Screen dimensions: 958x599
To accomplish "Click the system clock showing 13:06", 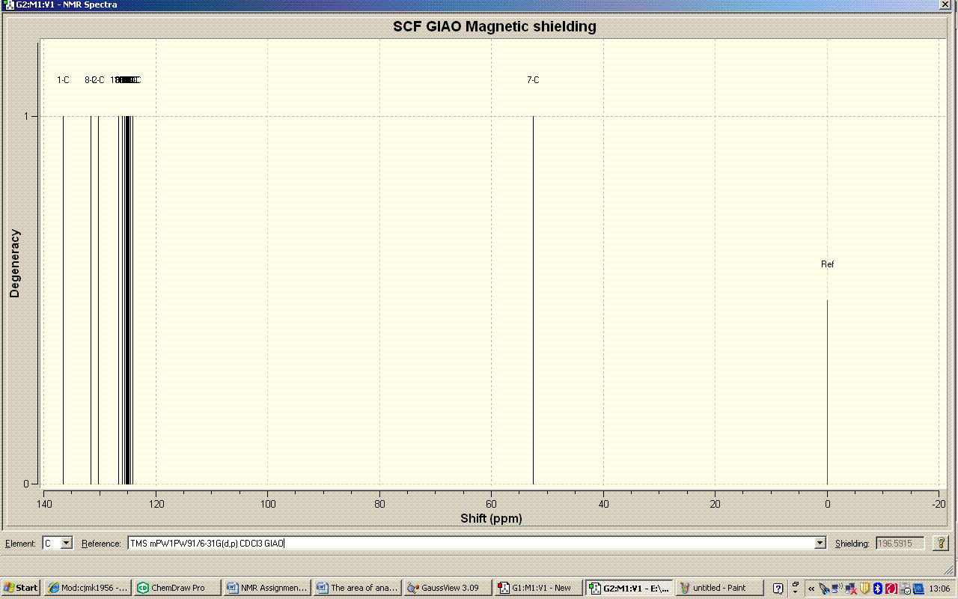I will click(x=940, y=589).
